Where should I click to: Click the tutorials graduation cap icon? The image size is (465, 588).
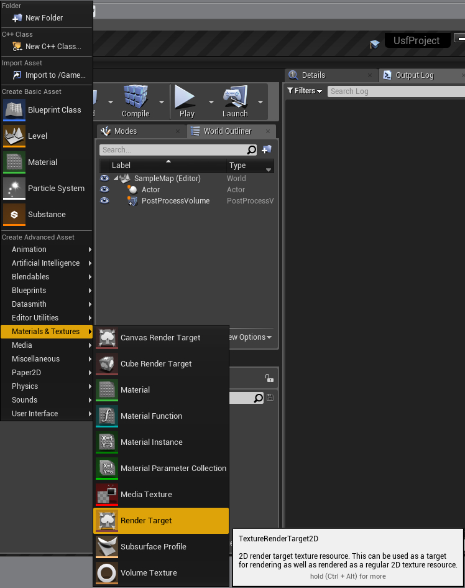click(x=374, y=44)
